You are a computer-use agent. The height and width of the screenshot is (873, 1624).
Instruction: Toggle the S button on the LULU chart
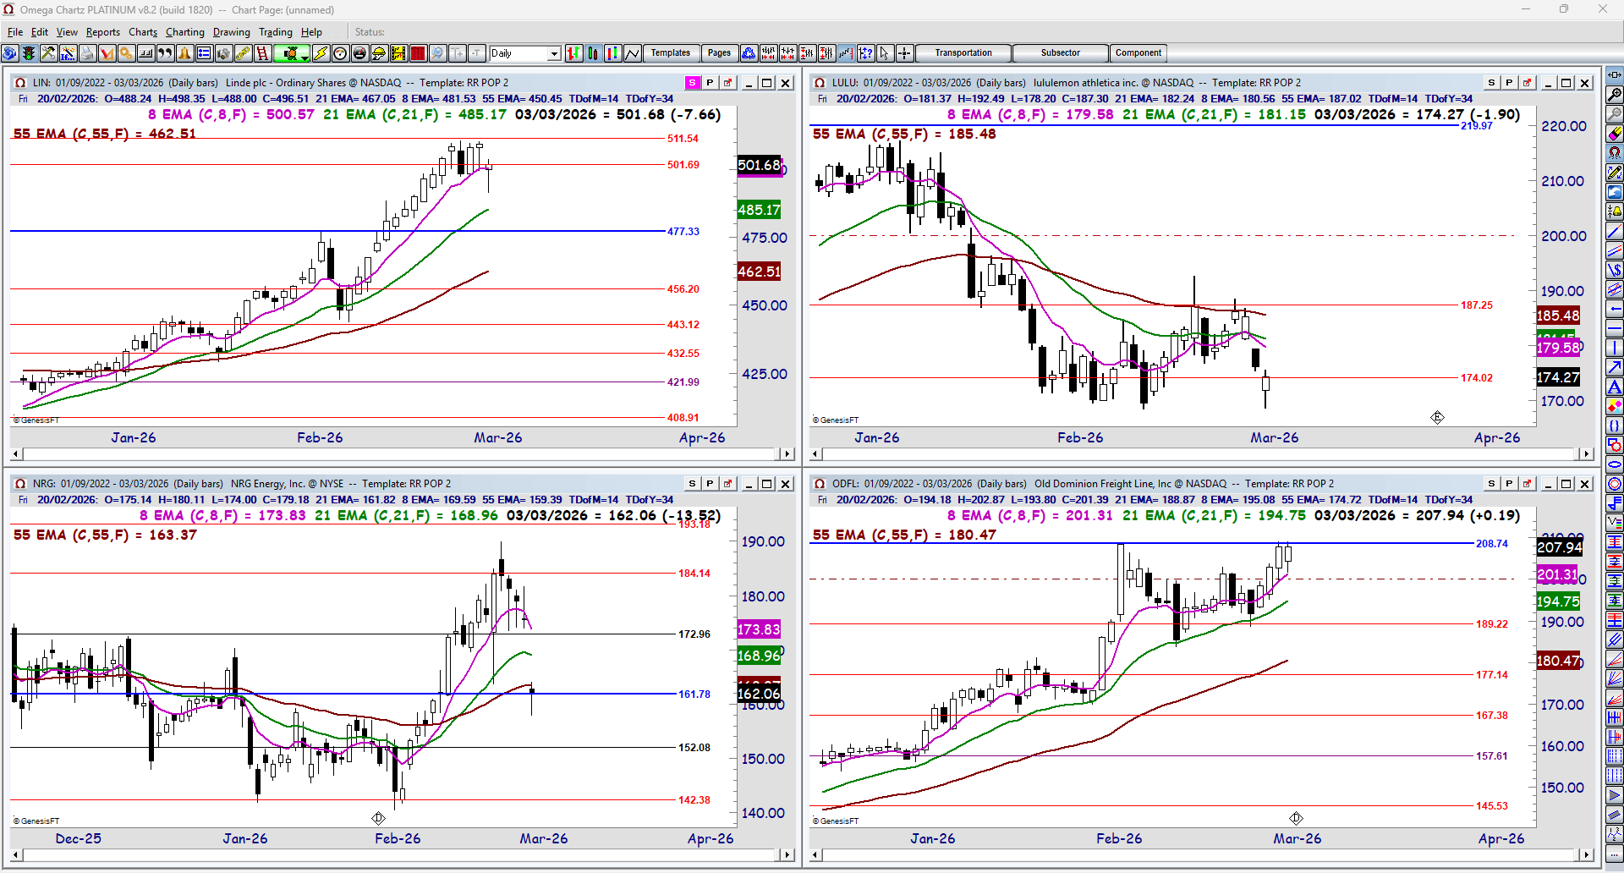[x=1491, y=83]
